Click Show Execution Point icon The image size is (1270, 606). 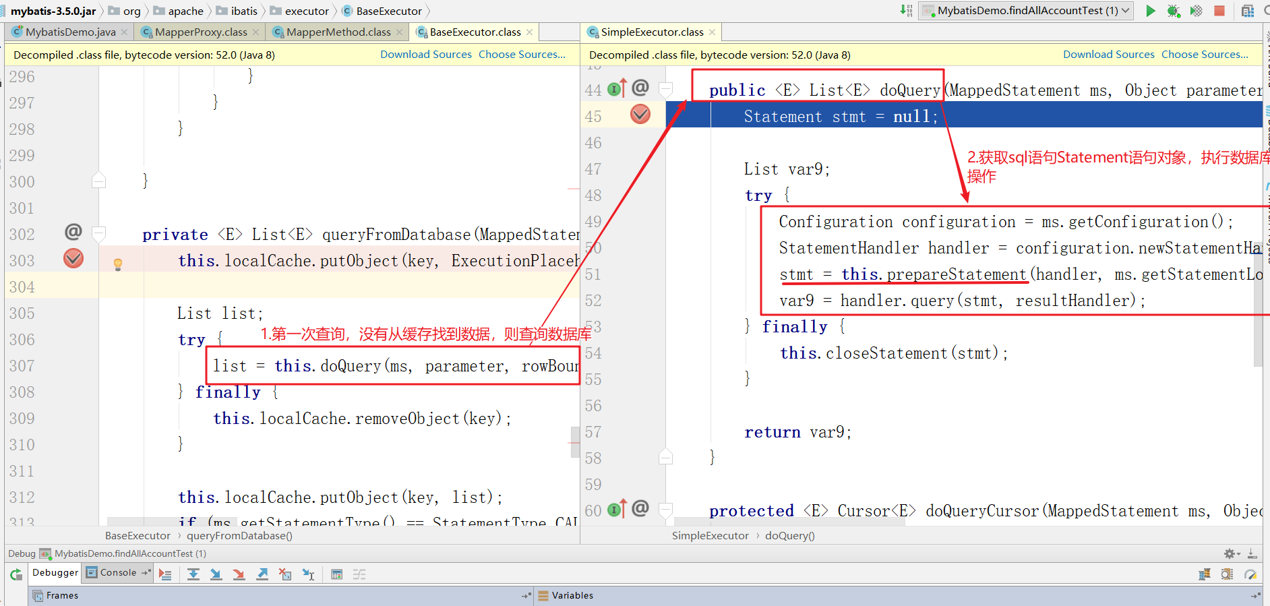165,574
